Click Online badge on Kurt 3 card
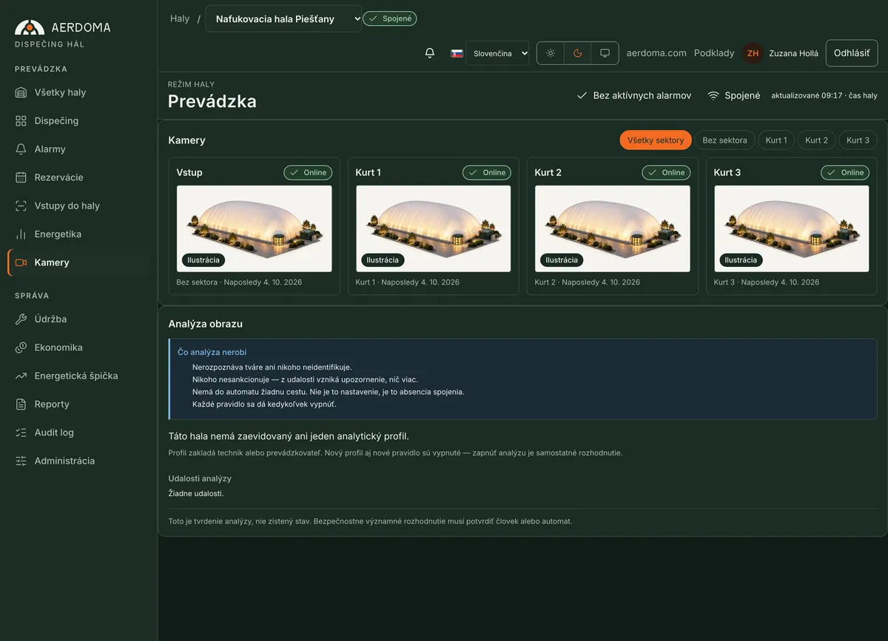This screenshot has height=641, width=888. pos(845,172)
